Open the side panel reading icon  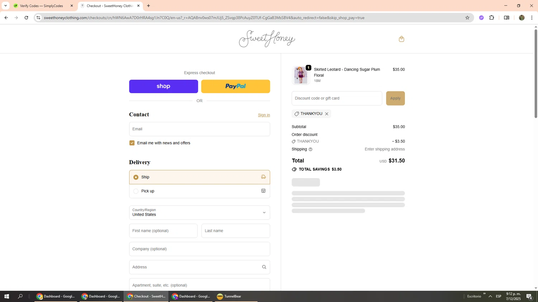506,18
